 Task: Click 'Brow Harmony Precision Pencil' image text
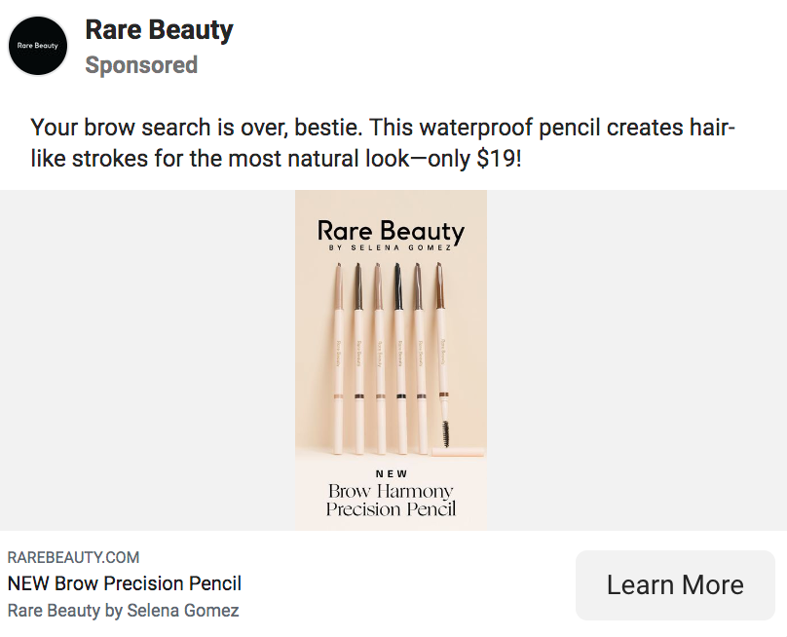coord(391,500)
